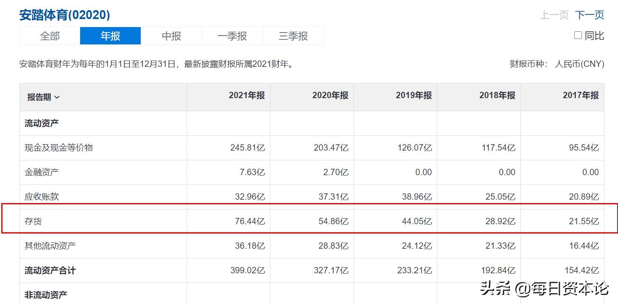Click the 54.86亿 inventory value
The height and width of the screenshot is (305, 618).
pyautogui.click(x=334, y=221)
